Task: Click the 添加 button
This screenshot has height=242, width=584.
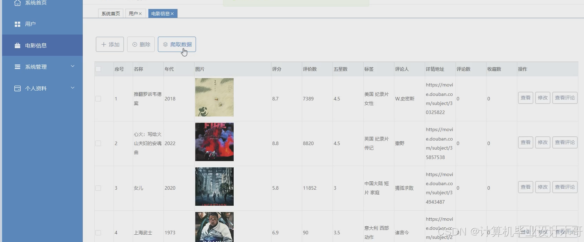Action: tap(110, 45)
